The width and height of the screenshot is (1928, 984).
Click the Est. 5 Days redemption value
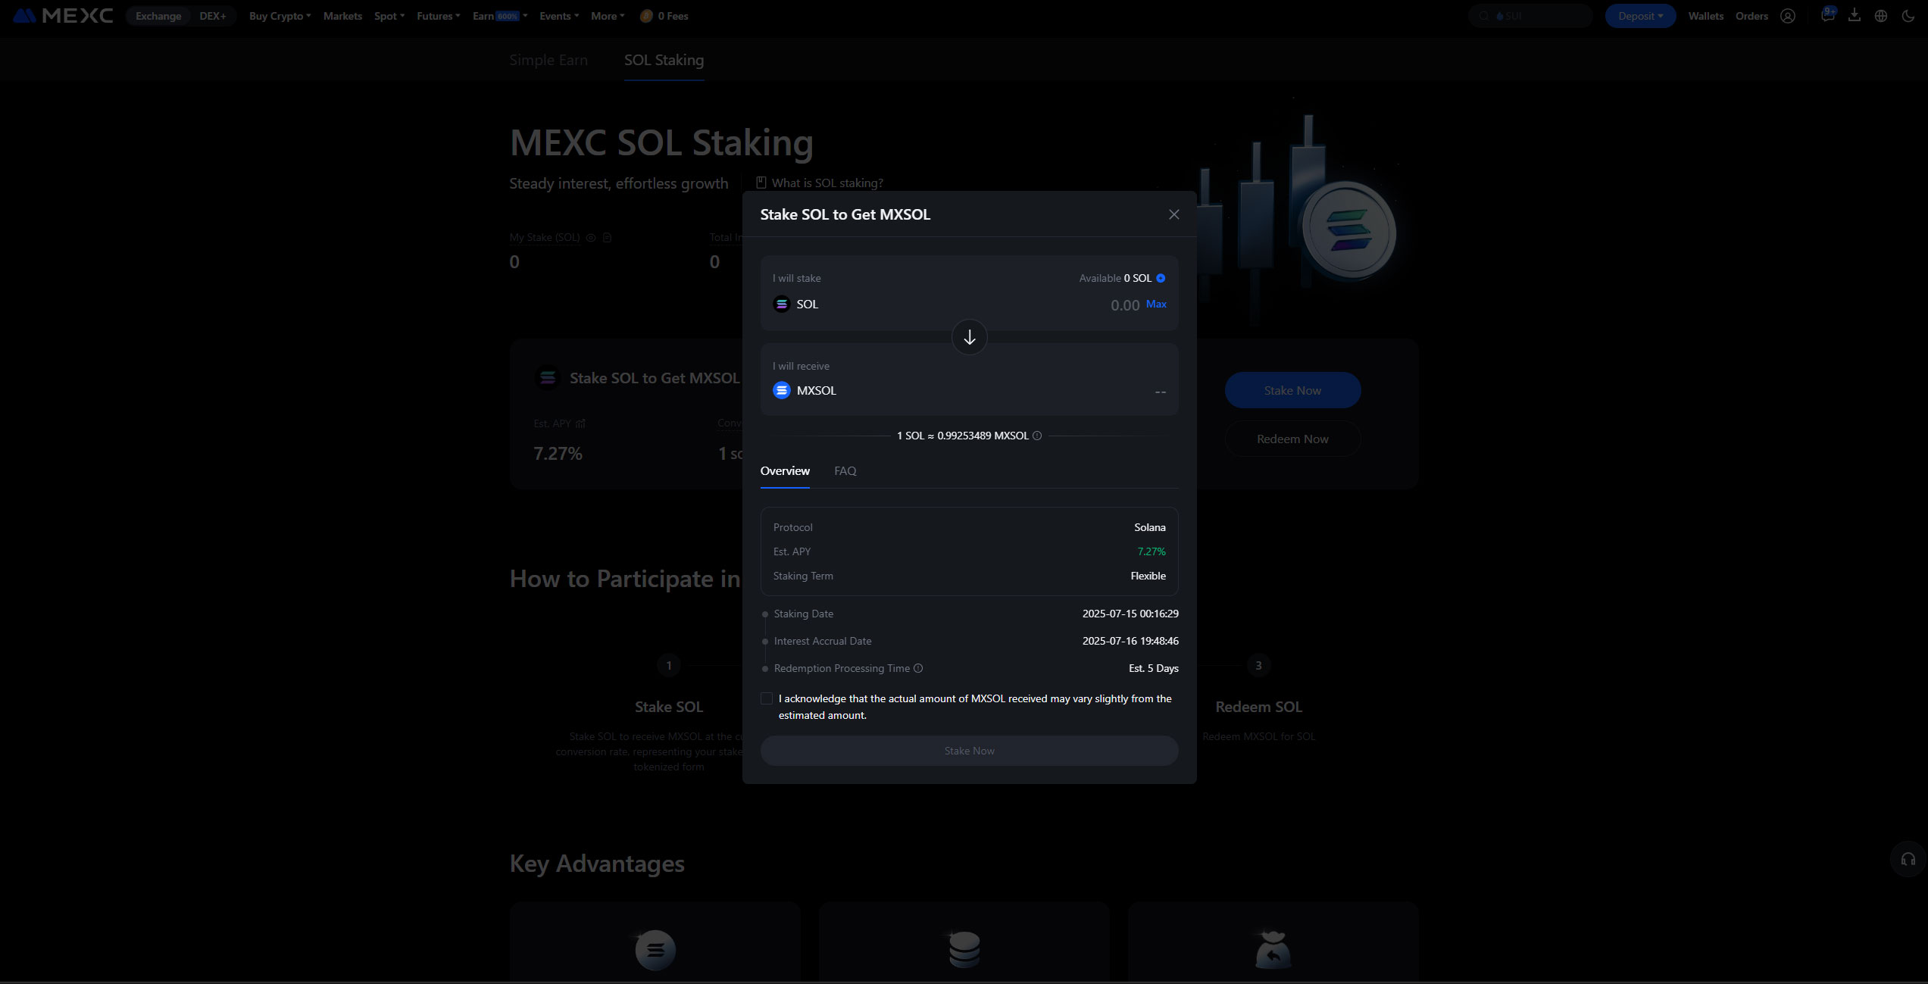point(1153,668)
